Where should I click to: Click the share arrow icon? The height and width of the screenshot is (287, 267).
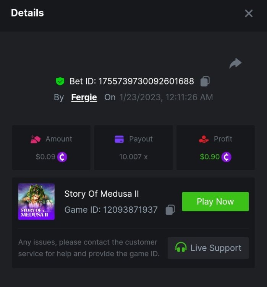pos(235,63)
